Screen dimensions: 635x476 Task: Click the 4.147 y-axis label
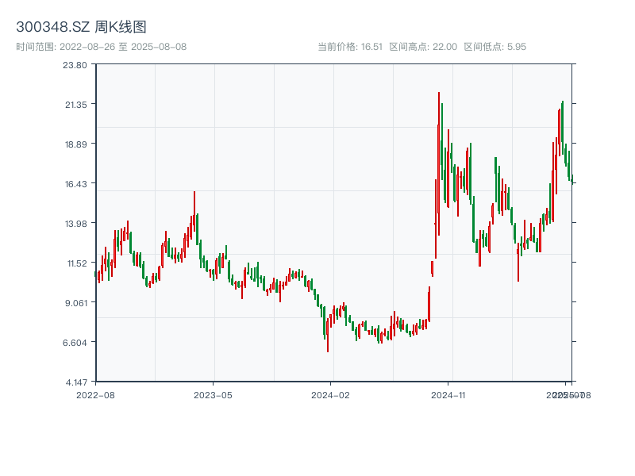76,382
